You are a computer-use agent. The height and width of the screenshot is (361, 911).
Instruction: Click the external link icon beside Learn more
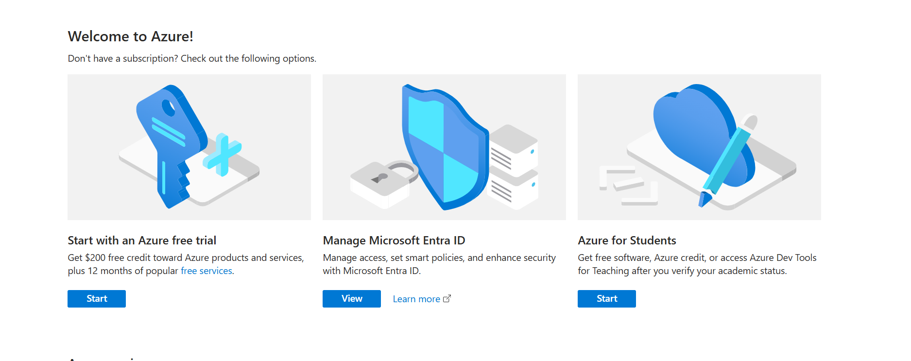click(447, 299)
